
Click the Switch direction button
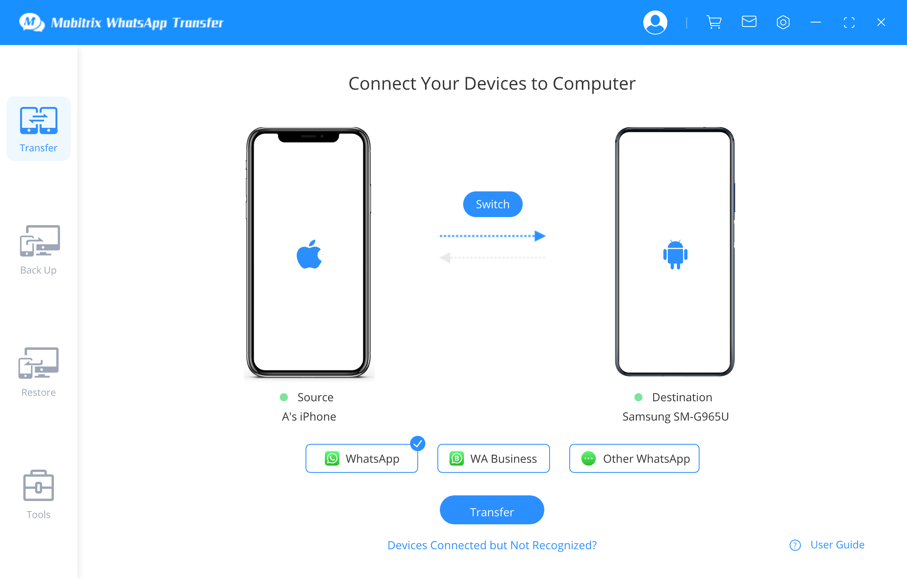pyautogui.click(x=492, y=203)
